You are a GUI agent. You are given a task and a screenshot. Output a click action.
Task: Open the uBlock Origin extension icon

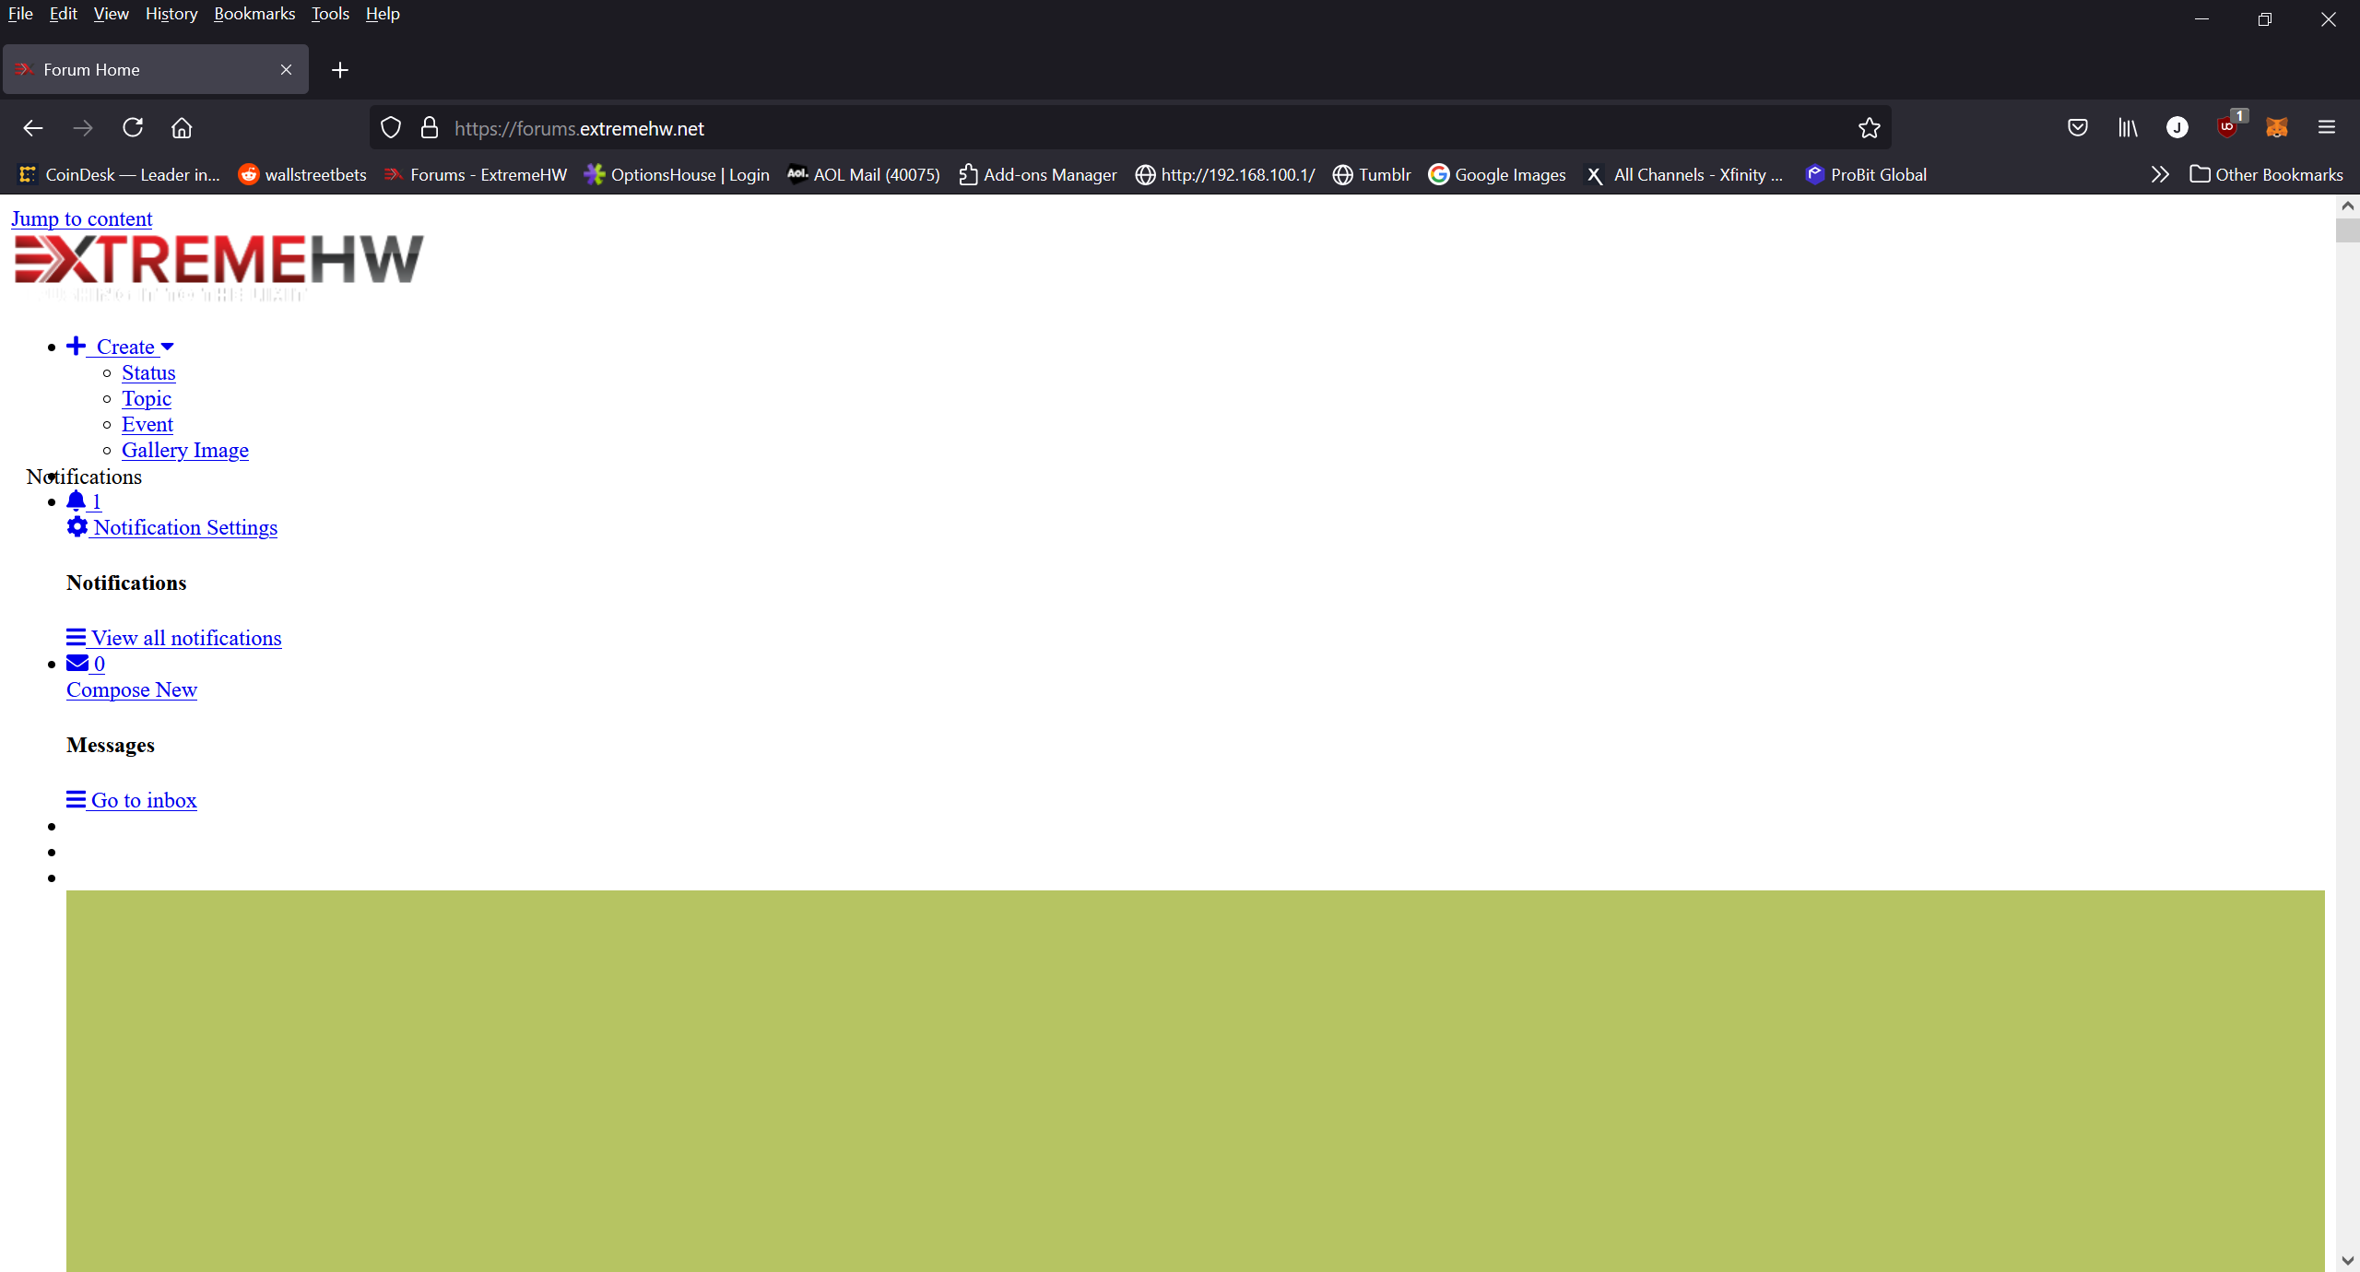(x=2228, y=126)
